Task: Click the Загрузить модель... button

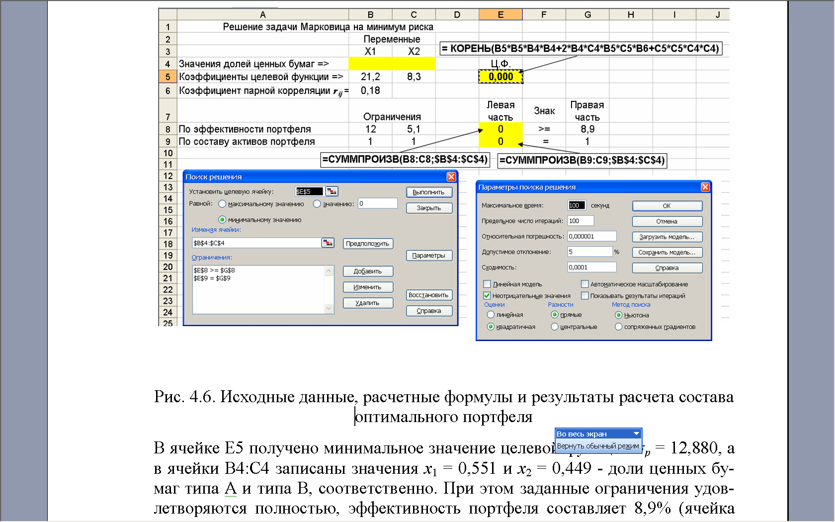Action: tap(667, 237)
